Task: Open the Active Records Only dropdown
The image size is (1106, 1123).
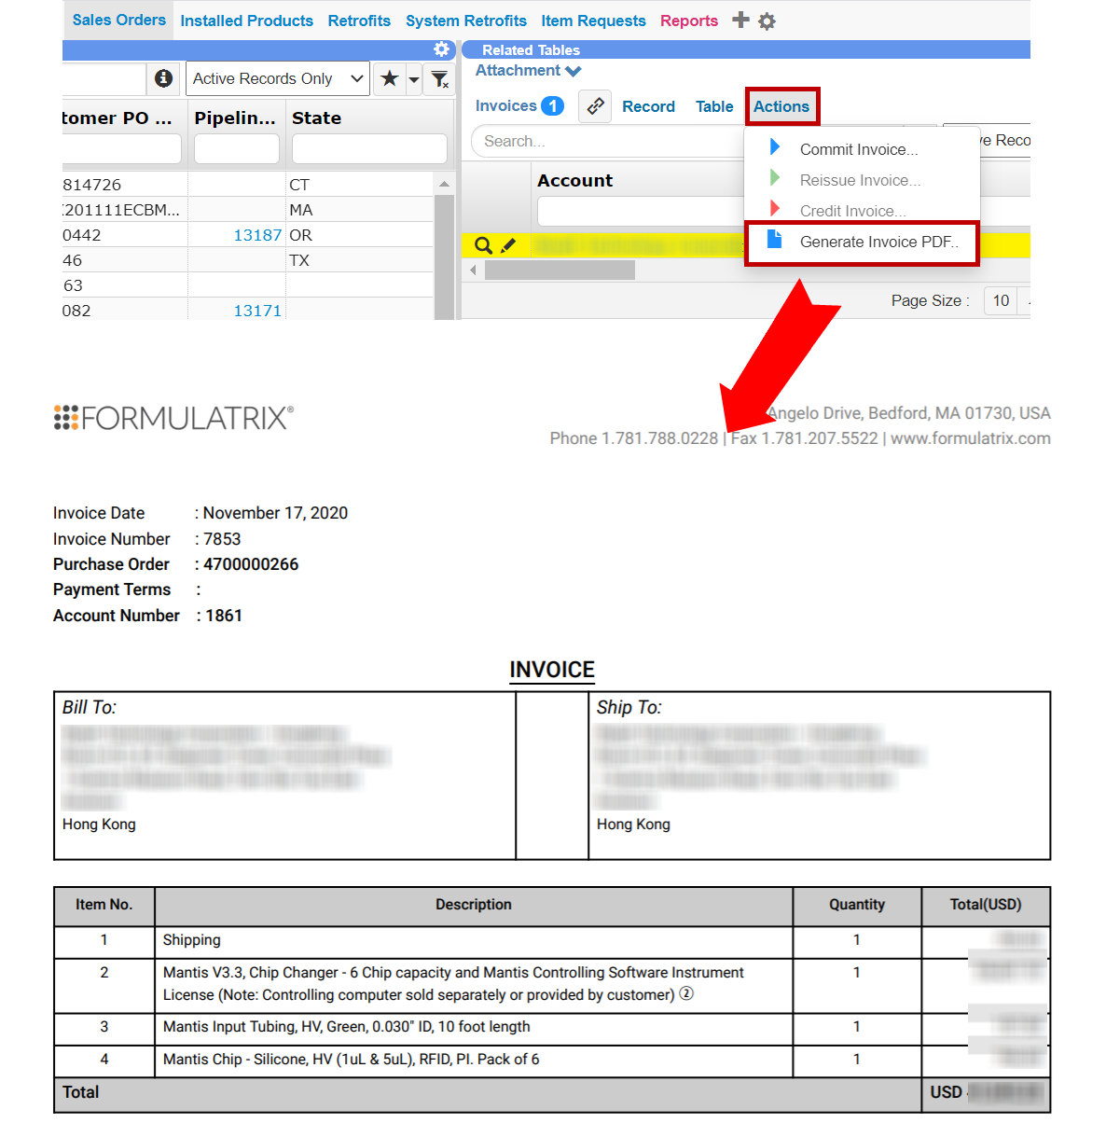Action: click(x=277, y=78)
